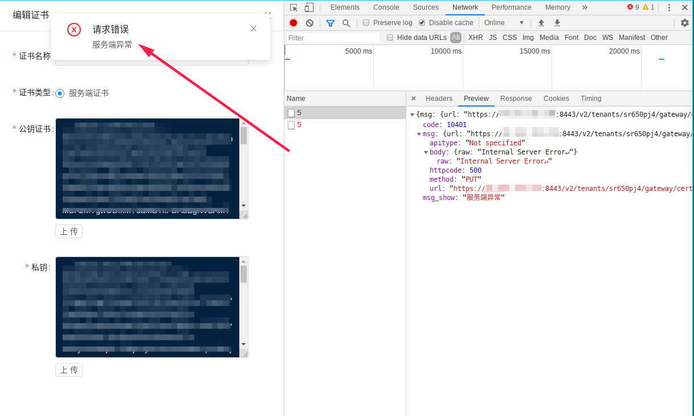The height and width of the screenshot is (416, 694).
Task: Export HAR file via the download arrow icon
Action: pyautogui.click(x=557, y=22)
